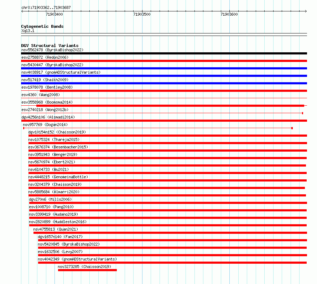
Task: Open esv1632506 (Levy2007) variant
Action: pyautogui.click(x=60, y=252)
